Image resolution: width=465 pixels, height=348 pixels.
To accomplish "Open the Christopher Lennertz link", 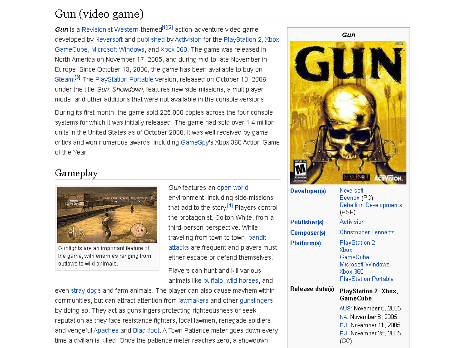I will click(x=366, y=232).
